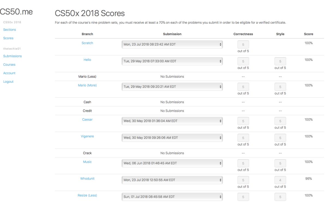Select the Branch column header

tap(87, 34)
